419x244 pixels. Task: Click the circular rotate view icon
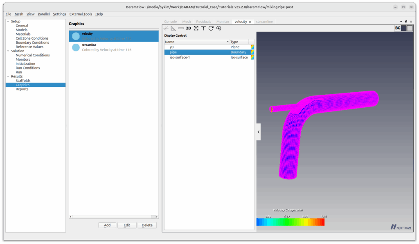pyautogui.click(x=211, y=28)
